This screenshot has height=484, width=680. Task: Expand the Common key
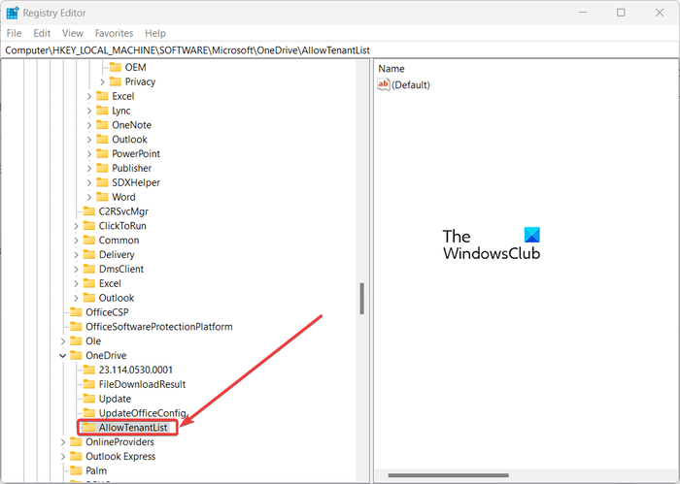77,241
